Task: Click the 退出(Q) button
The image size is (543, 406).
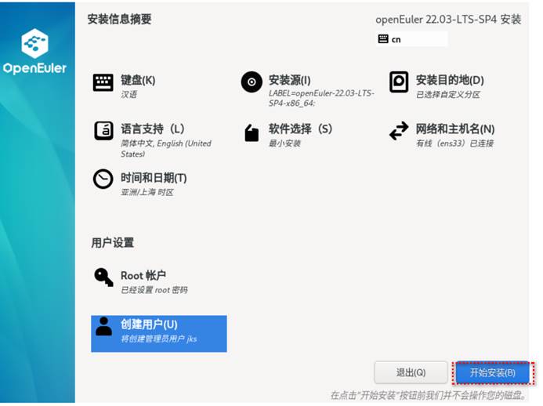Action: click(x=411, y=373)
